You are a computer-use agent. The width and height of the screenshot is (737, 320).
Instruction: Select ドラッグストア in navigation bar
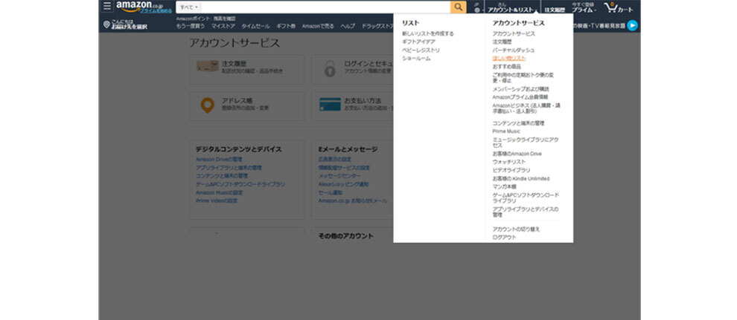tap(377, 26)
